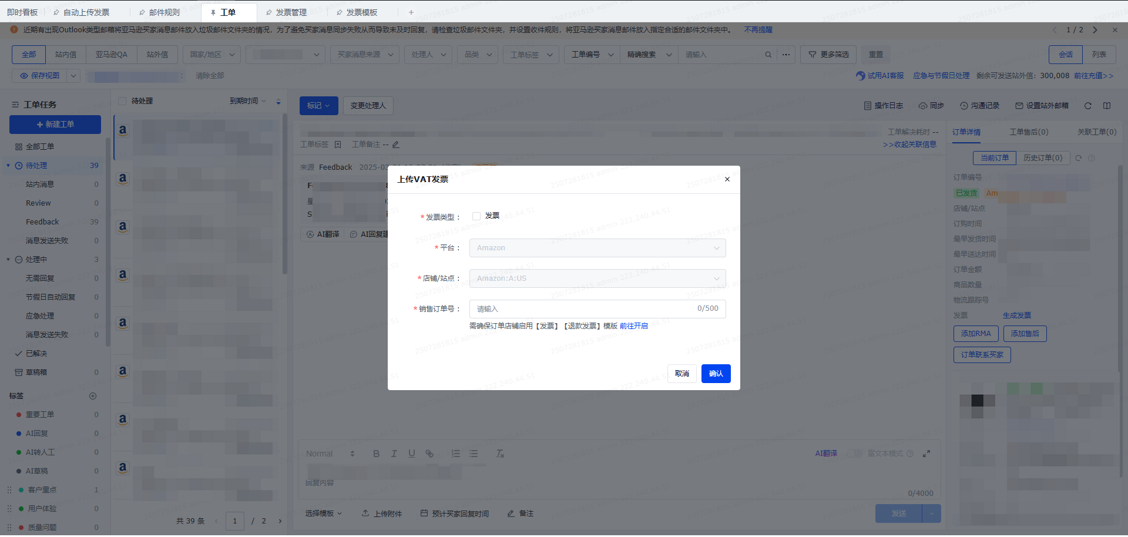The height and width of the screenshot is (537, 1128).
Task: Open the 买家消息来源 filter dropdown
Action: click(x=365, y=55)
